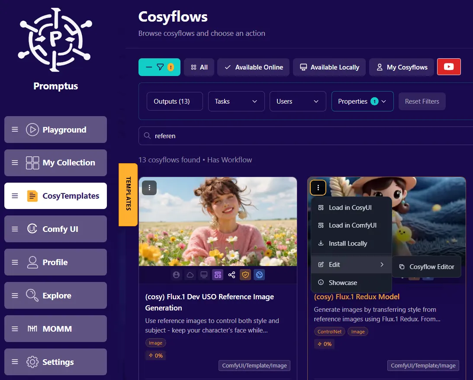Click the Image tag on Redux card

click(x=358, y=332)
